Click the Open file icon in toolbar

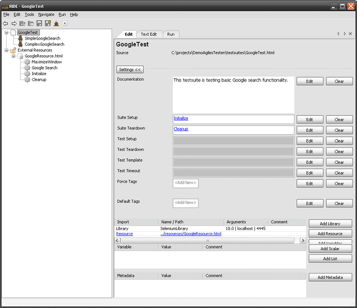coord(22,23)
